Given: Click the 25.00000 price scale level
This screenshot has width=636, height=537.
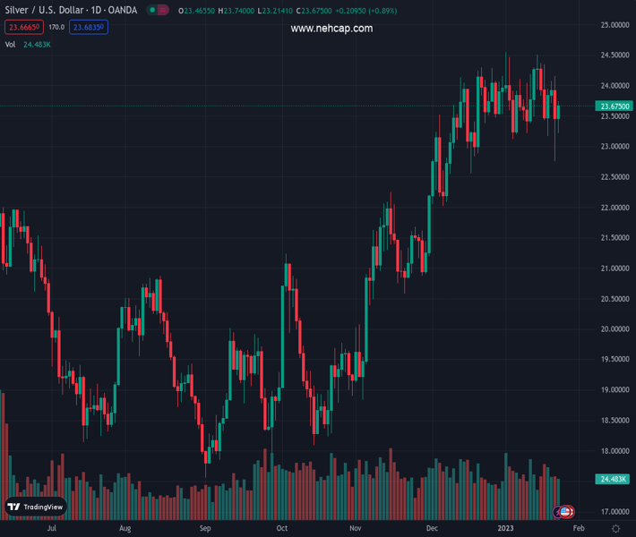Looking at the screenshot, I should [612, 25].
